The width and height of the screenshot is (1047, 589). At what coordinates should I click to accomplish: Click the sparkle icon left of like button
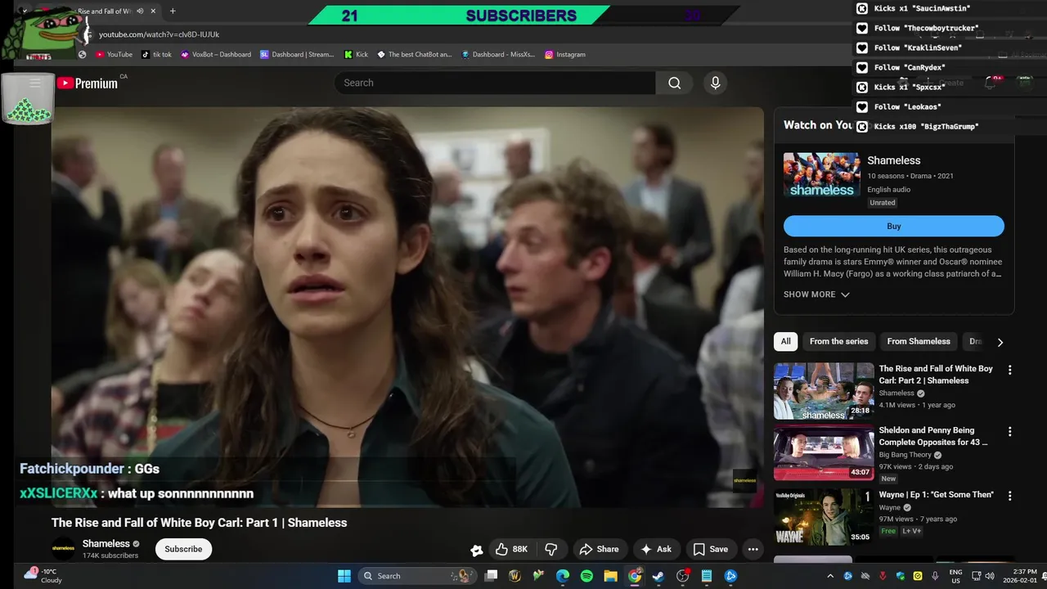pyautogui.click(x=476, y=550)
